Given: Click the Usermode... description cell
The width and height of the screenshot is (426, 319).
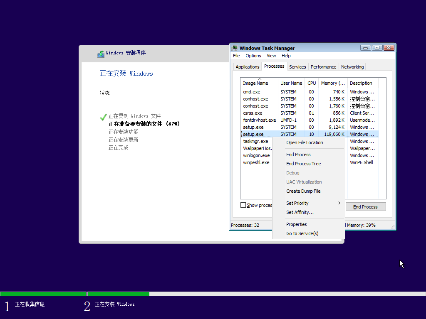Looking at the screenshot, I should tap(362, 120).
